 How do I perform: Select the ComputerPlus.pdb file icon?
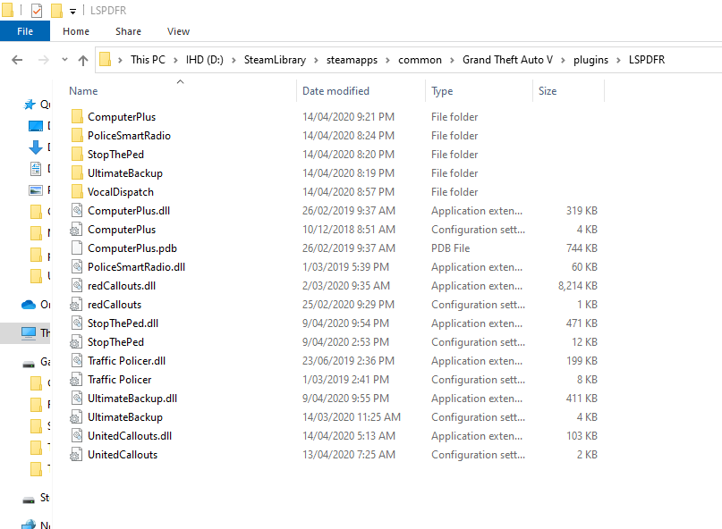[x=77, y=248]
